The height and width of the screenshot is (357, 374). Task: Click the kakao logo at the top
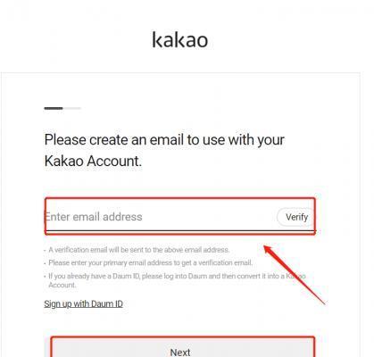[x=179, y=40]
